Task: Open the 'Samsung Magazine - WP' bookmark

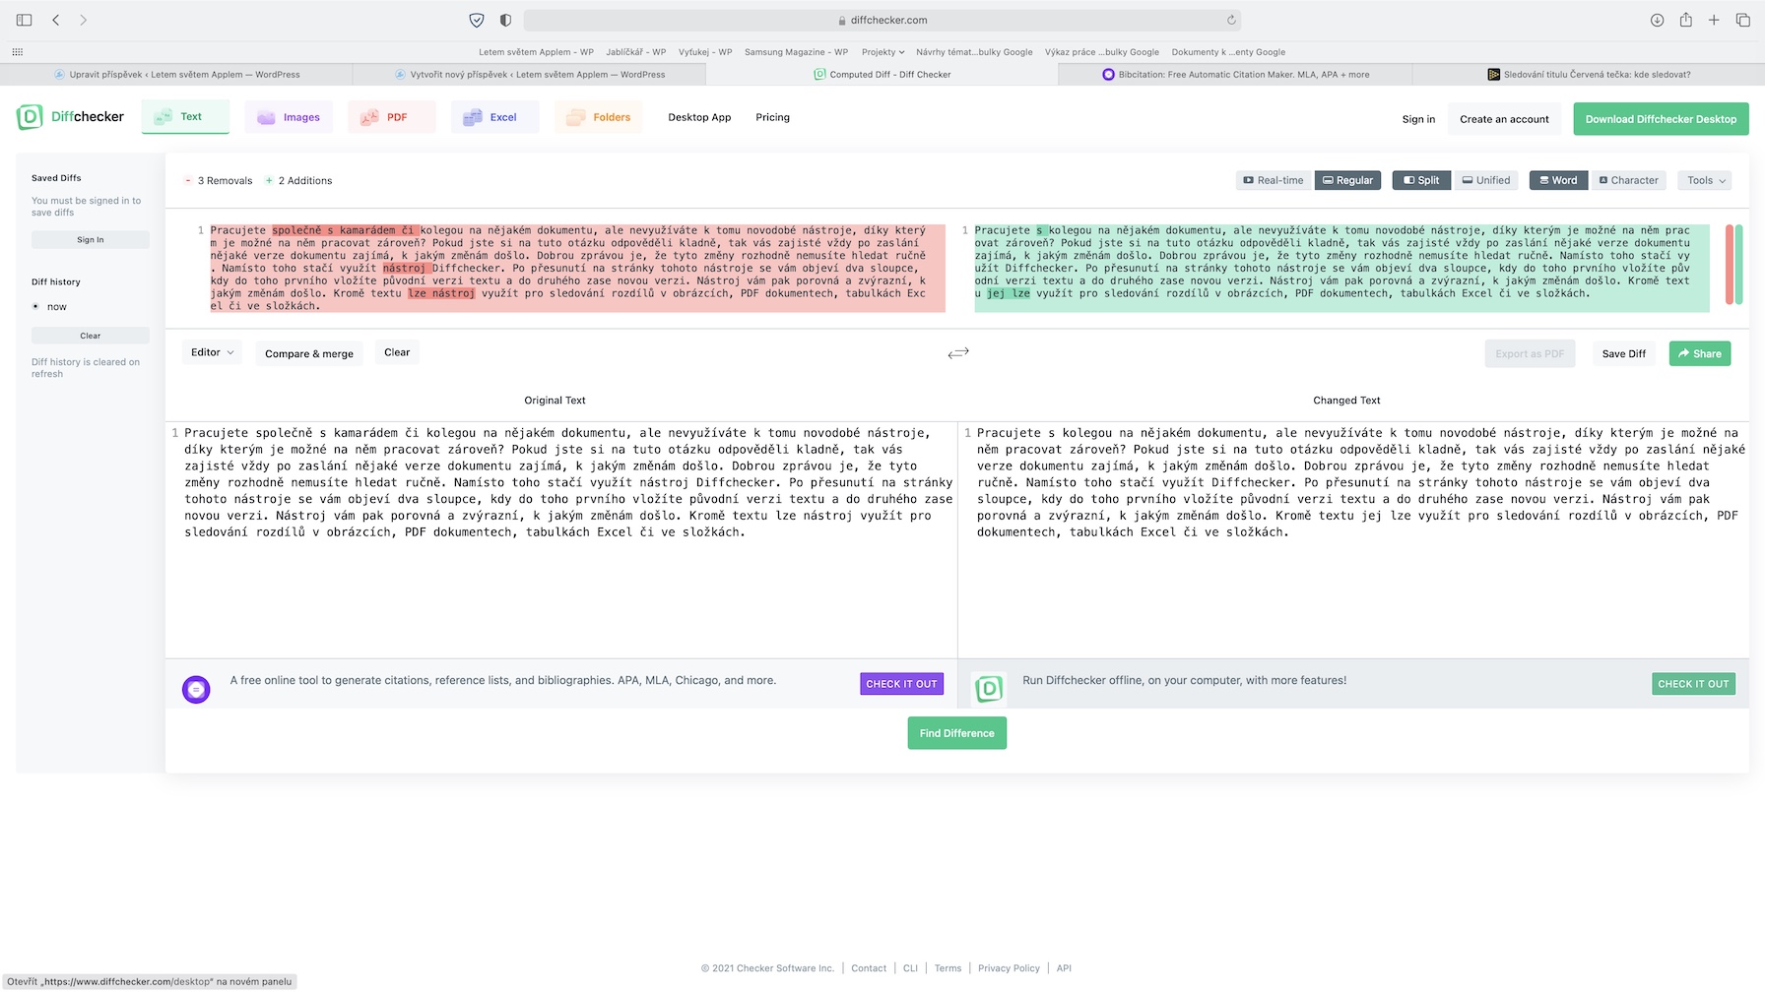Action: pos(796,52)
